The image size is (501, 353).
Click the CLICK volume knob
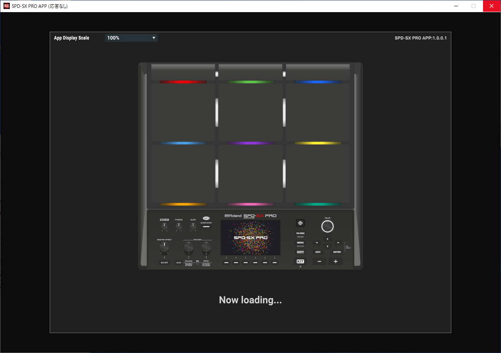click(193, 227)
